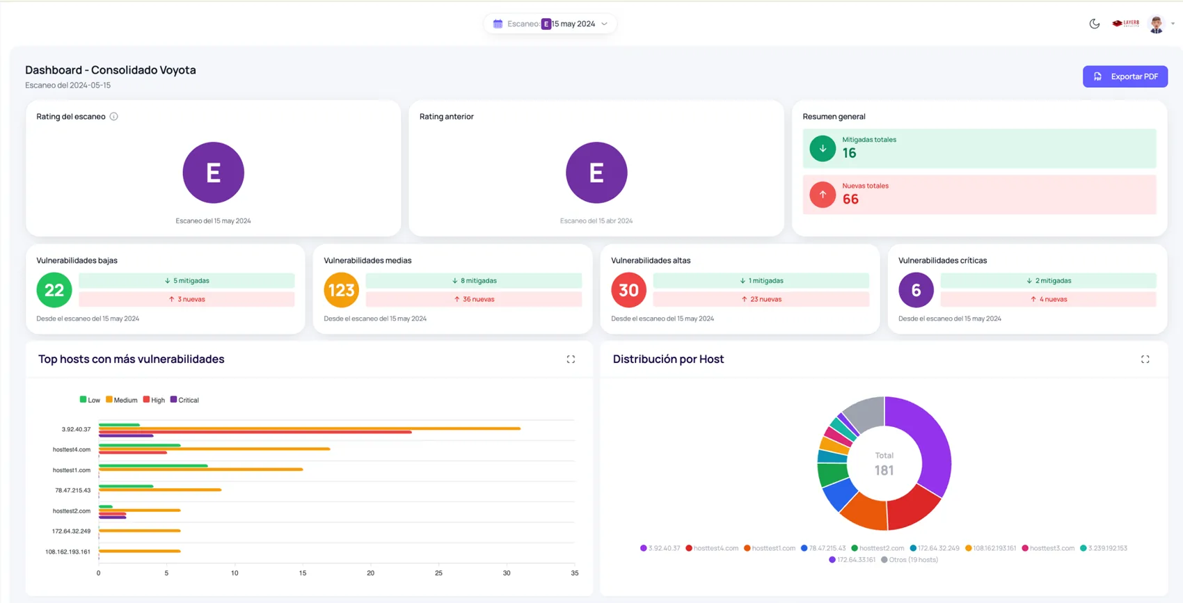Click the red High bar for 3.92.40.37
The width and height of the screenshot is (1183, 603).
coord(255,432)
